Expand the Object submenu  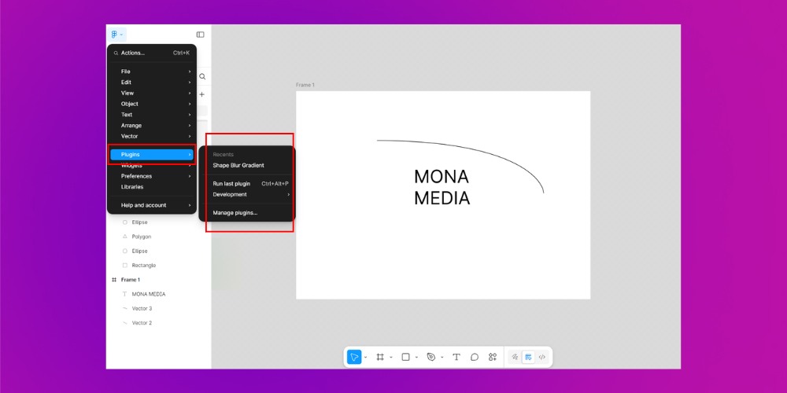click(x=152, y=104)
